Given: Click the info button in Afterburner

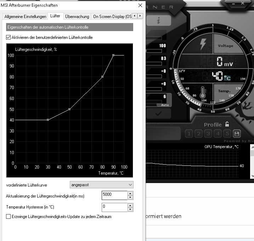Looking at the screenshot, I should [159, 20].
